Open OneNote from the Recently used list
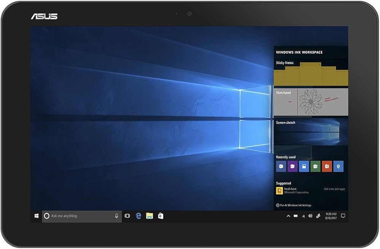The image size is (380, 249). coord(293,166)
